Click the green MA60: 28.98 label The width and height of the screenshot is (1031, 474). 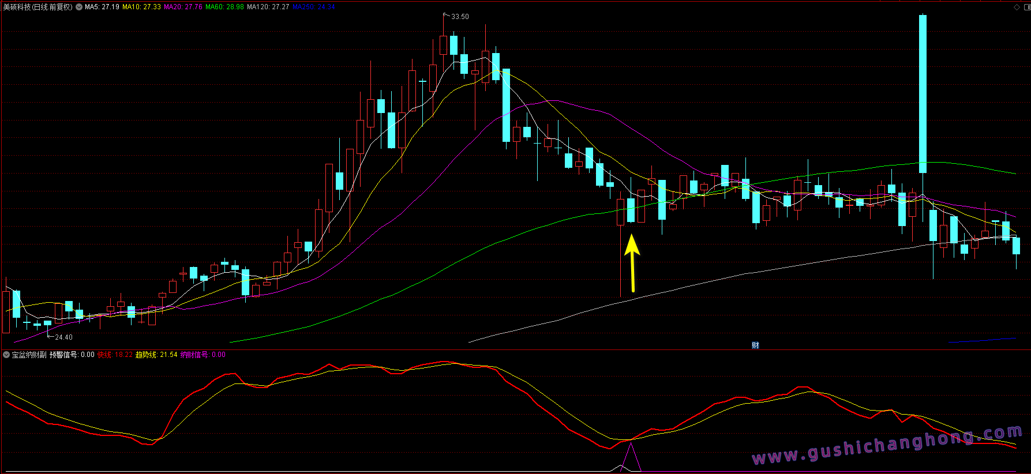[x=224, y=7]
